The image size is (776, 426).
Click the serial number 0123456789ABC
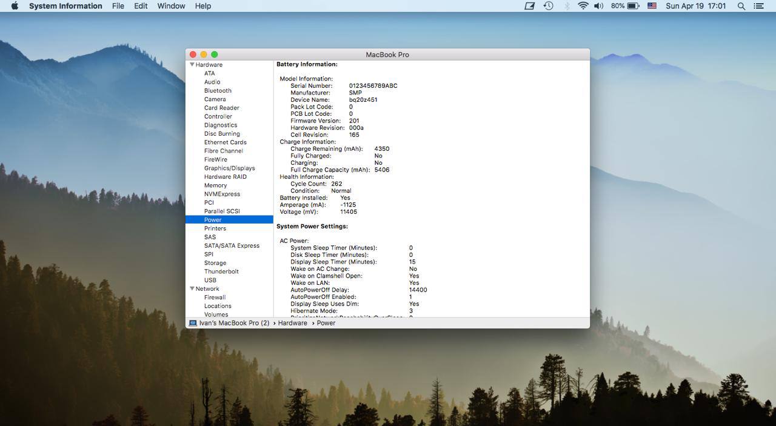click(x=373, y=86)
